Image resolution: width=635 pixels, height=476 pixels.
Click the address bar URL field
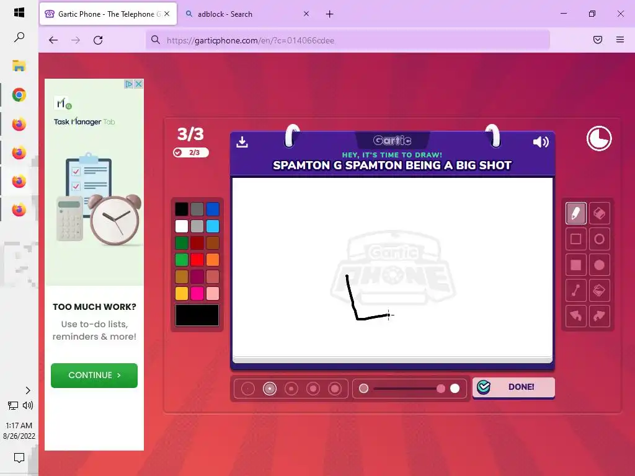(x=347, y=40)
